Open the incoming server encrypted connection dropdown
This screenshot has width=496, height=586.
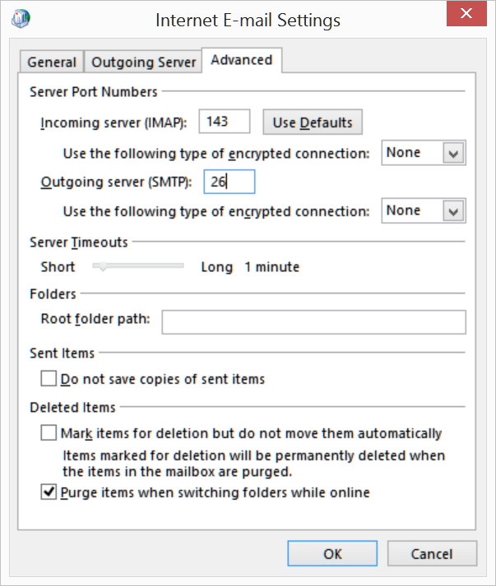pyautogui.click(x=453, y=153)
